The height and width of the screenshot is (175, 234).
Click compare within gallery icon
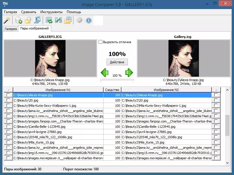(49, 20)
